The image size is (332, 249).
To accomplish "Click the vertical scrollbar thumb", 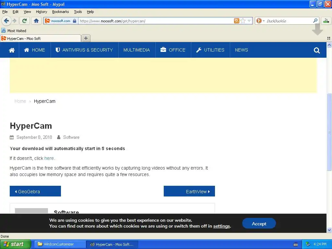I will coord(329,132).
